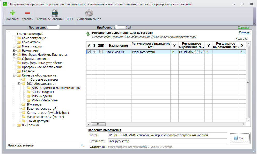Click the red minus Удалить icon
Image resolution: width=257 pixels, height=154 pixels.
point(27,13)
